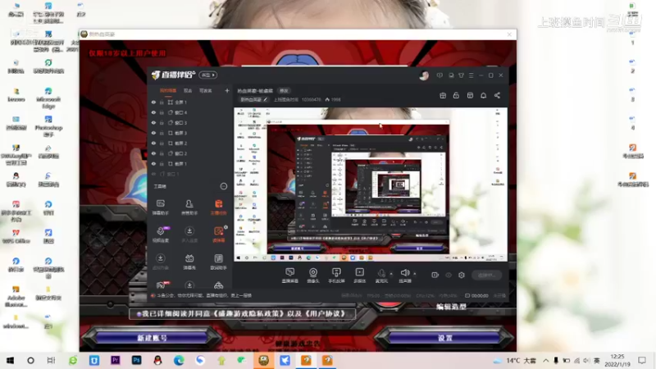Collapse the toolbox section with the round button

pos(224,186)
